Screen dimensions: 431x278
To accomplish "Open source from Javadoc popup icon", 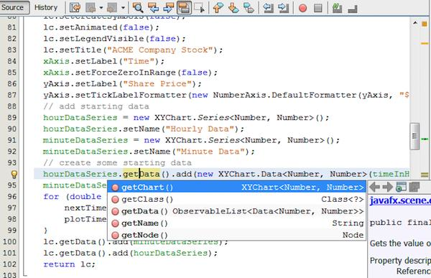I will coord(414,187).
